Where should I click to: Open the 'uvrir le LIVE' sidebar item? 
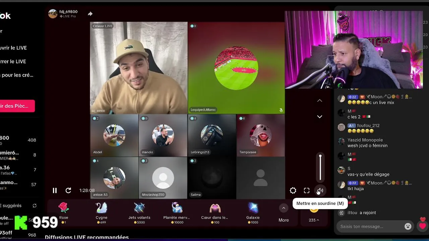(x=13, y=48)
